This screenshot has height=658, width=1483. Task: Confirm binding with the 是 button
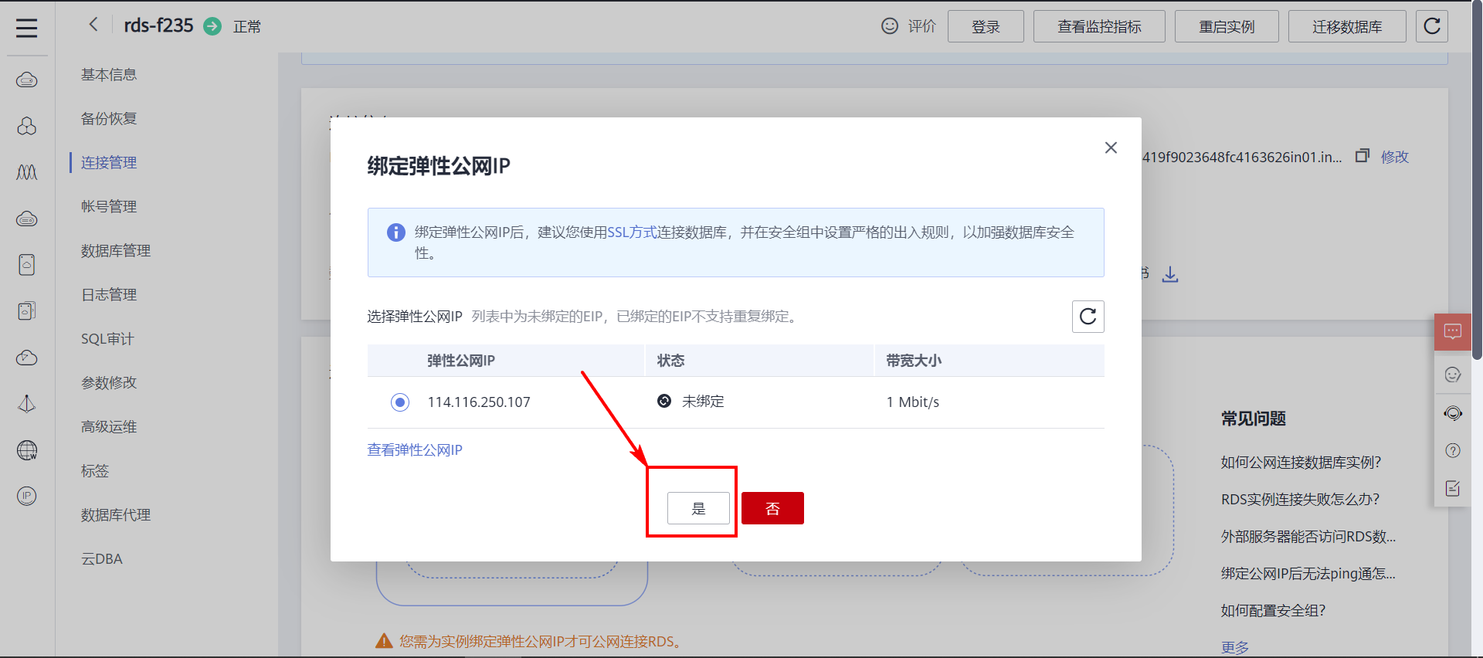[x=698, y=508]
